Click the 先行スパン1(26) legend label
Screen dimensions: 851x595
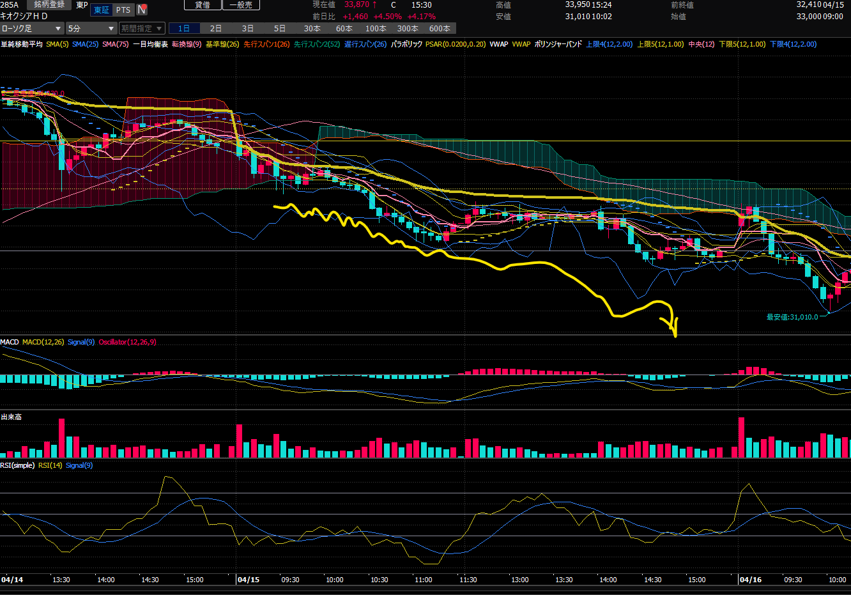click(266, 44)
